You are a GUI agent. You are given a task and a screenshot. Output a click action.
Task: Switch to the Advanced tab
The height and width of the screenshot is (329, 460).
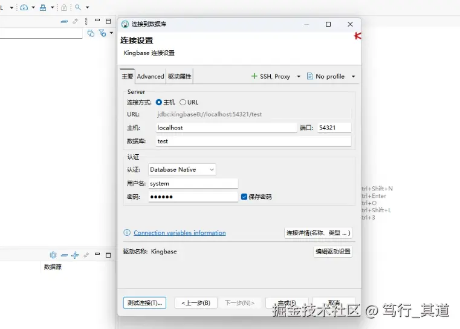coord(151,76)
